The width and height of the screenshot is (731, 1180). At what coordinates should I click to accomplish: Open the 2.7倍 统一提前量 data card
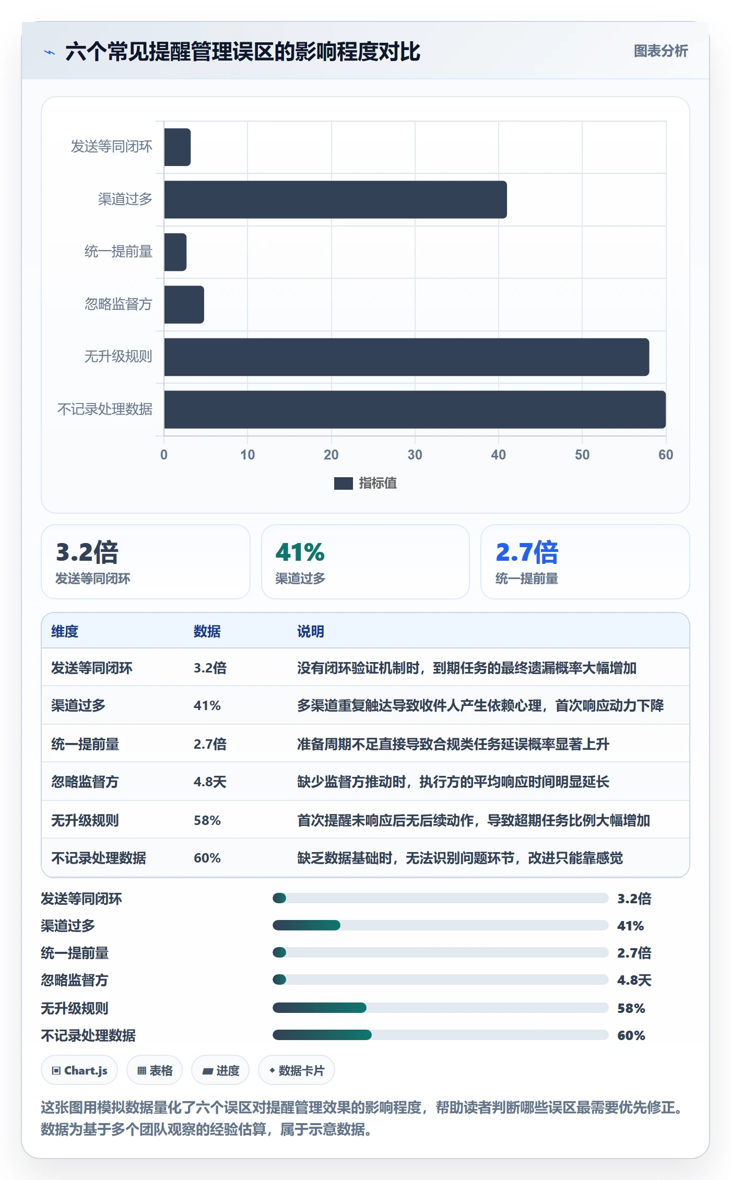pyautogui.click(x=585, y=562)
